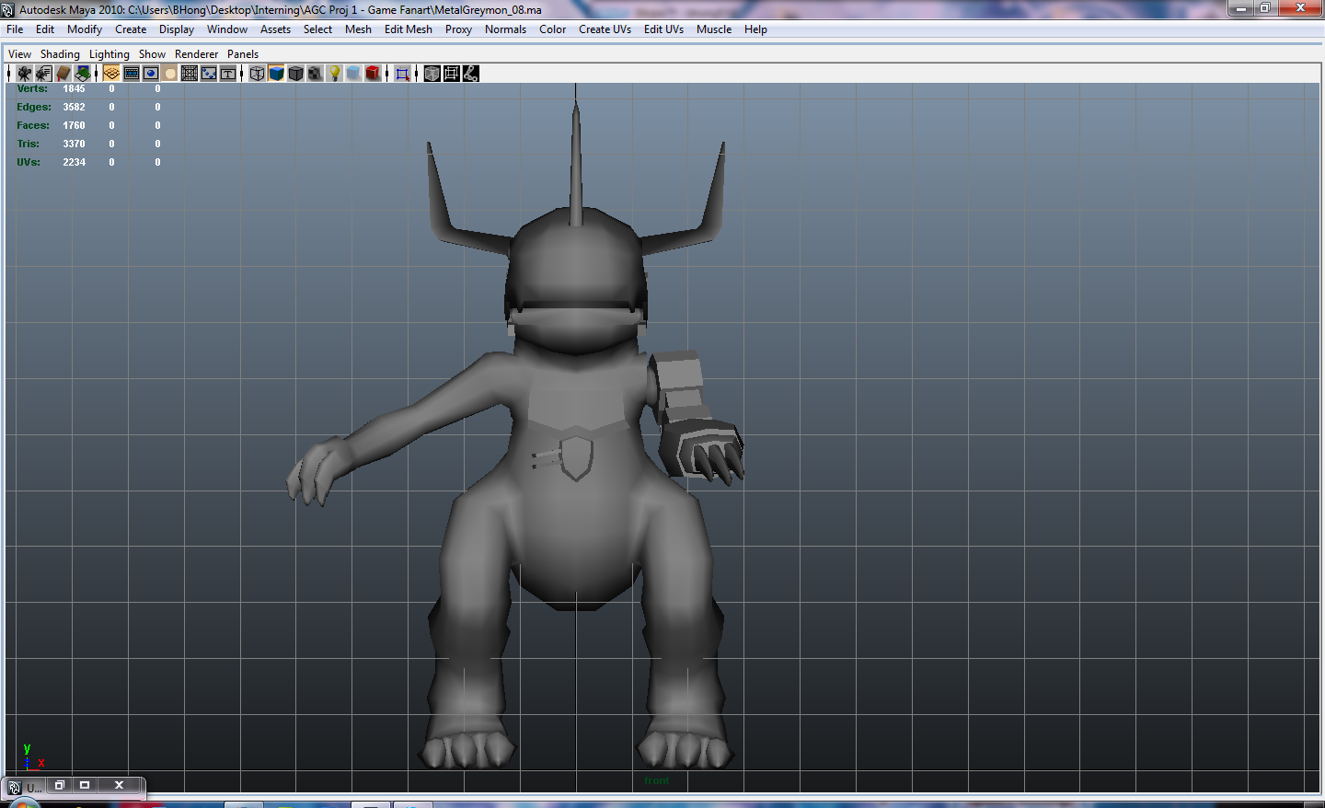
Task: Click the camera Bookmarks book icon
Action: [63, 74]
